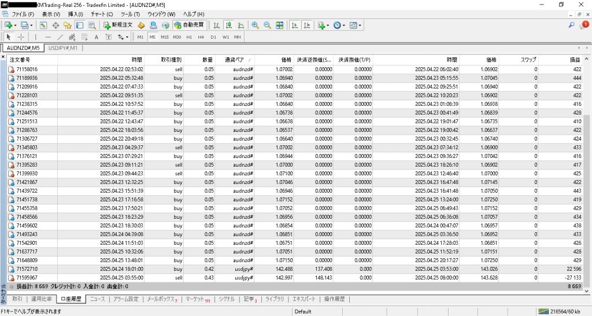Click the order history vertical scrollbar

[587, 174]
